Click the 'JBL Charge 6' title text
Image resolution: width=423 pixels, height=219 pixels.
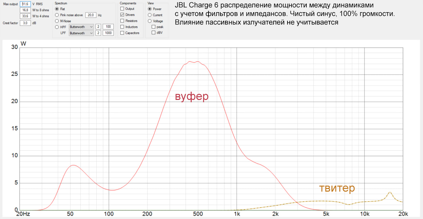(196, 6)
